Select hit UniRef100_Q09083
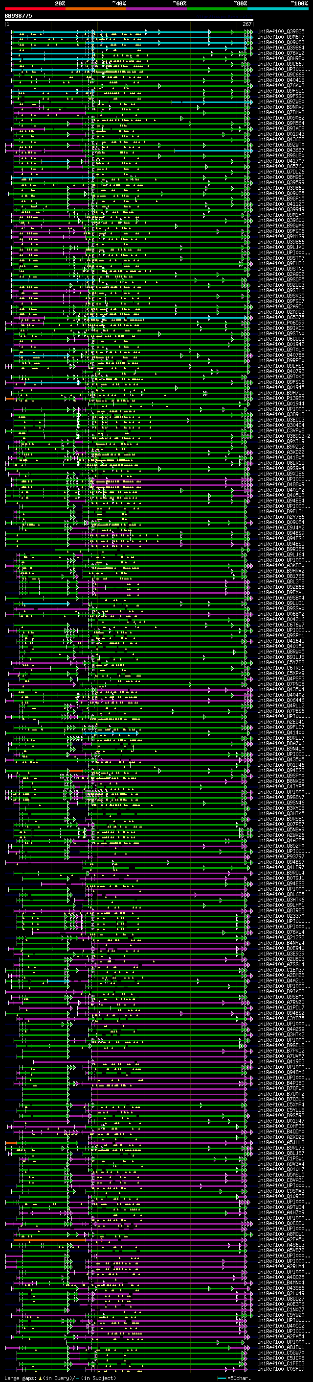The image size is (313, 1382). (x=281, y=42)
